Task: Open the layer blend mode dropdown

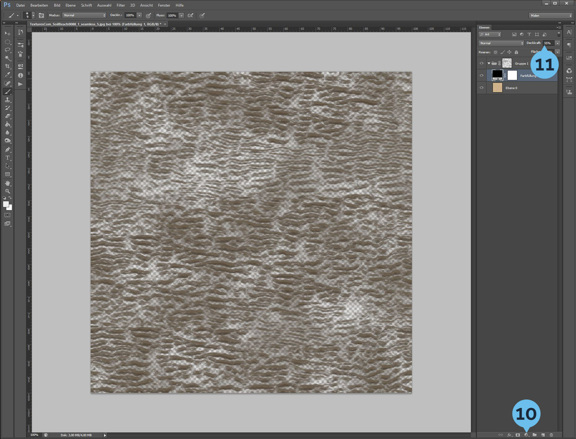Action: 501,43
